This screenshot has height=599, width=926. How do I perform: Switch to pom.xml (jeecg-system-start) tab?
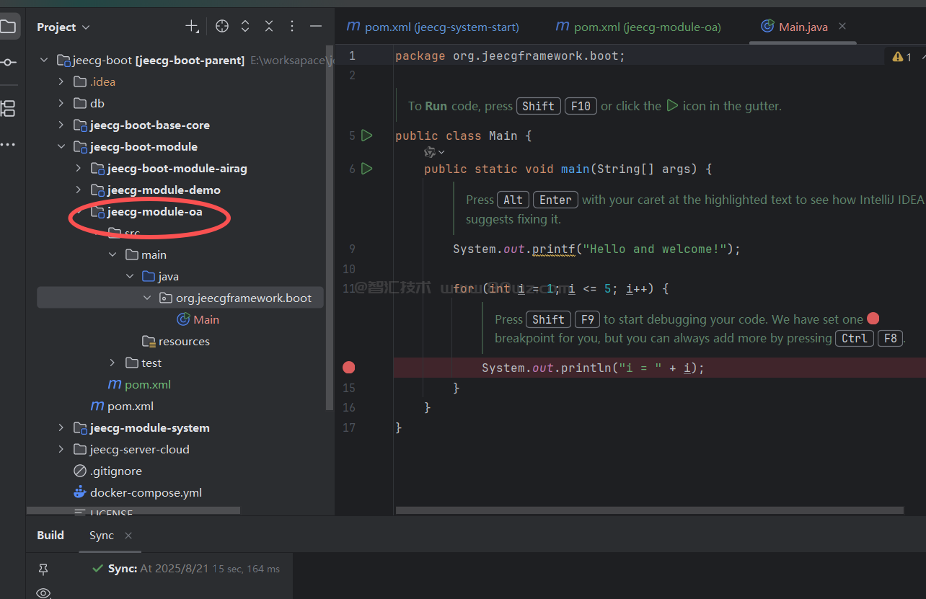[x=433, y=27]
